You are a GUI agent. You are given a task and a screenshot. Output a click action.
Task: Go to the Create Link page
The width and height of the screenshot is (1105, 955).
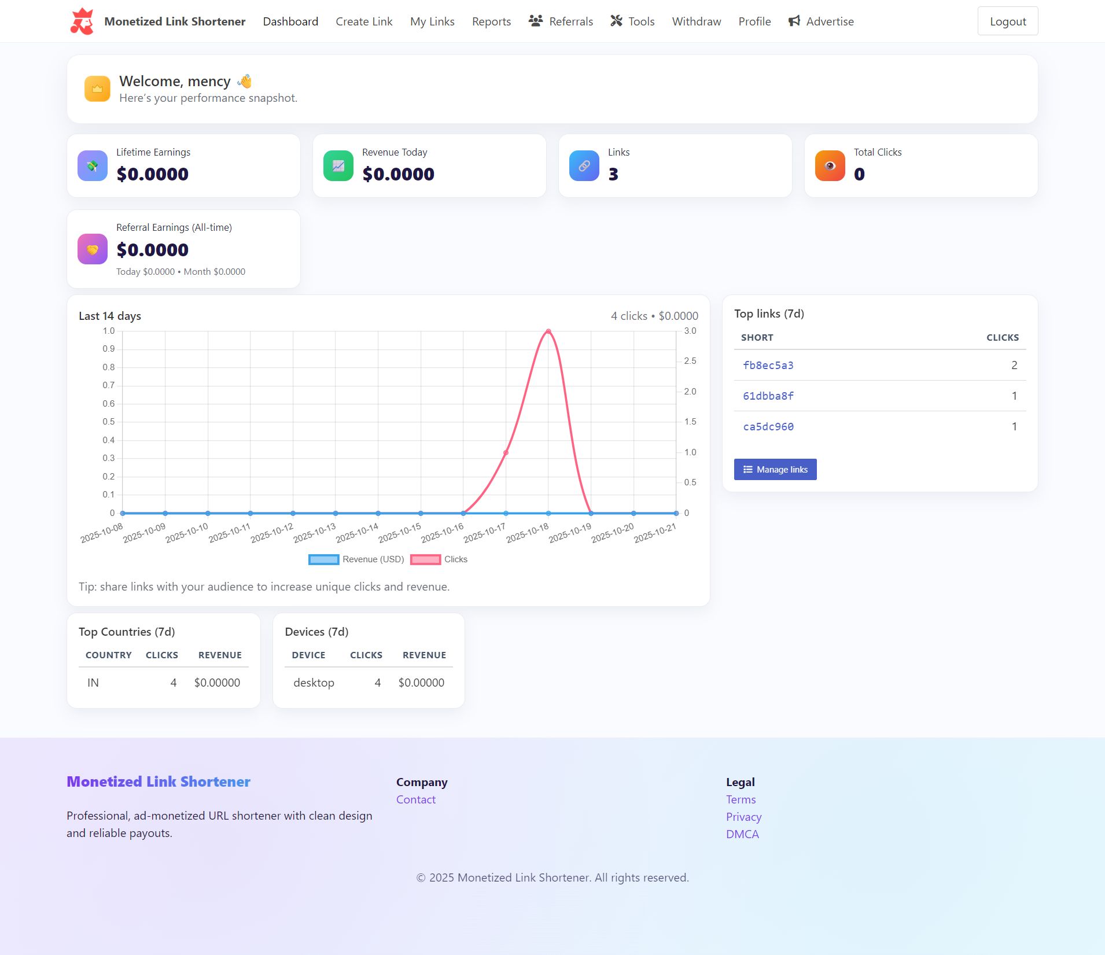tap(364, 21)
